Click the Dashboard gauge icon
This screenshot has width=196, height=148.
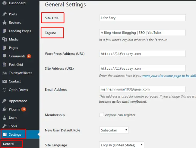[x=5, y=3]
